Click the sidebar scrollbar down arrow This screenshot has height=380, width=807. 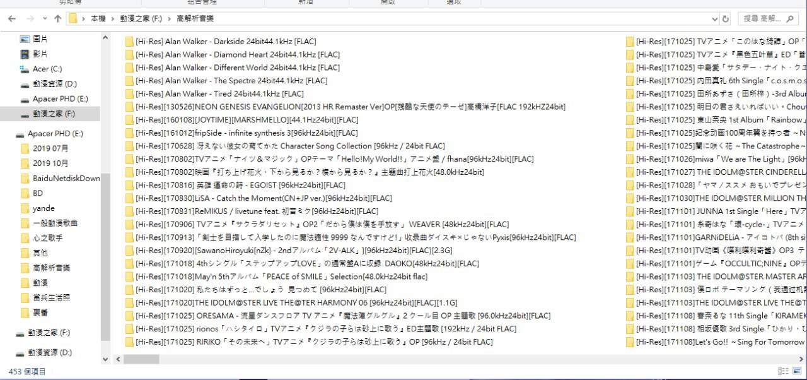[x=105, y=359]
